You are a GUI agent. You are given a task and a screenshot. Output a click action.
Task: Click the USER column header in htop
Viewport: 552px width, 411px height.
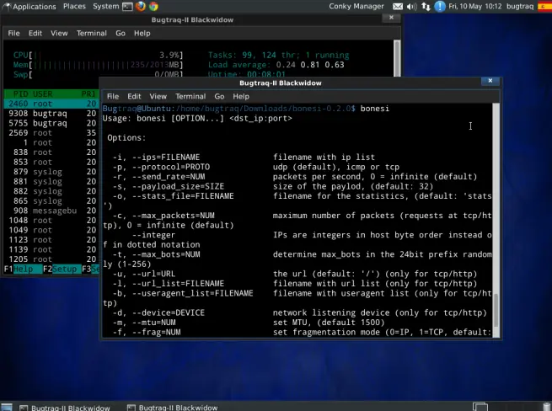tap(43, 94)
